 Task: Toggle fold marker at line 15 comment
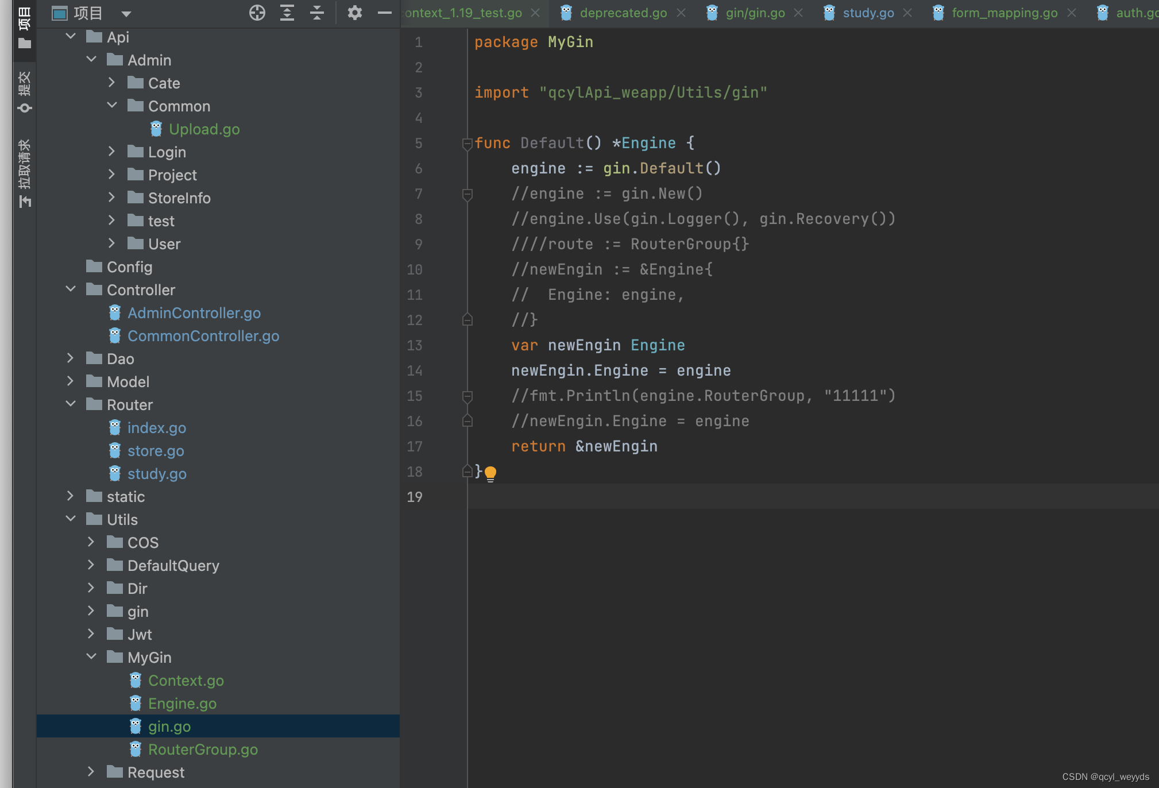(x=467, y=396)
